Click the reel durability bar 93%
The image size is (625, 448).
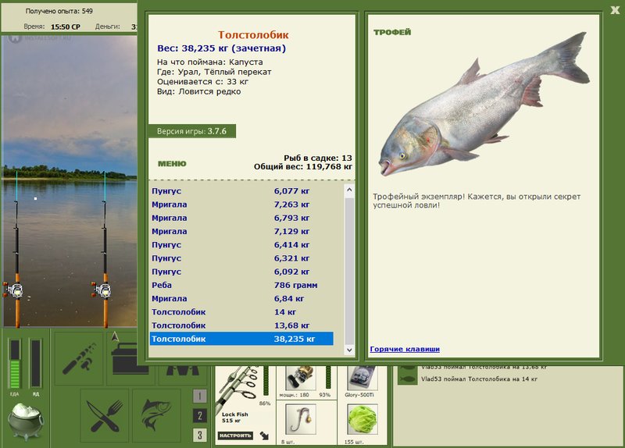(x=328, y=378)
